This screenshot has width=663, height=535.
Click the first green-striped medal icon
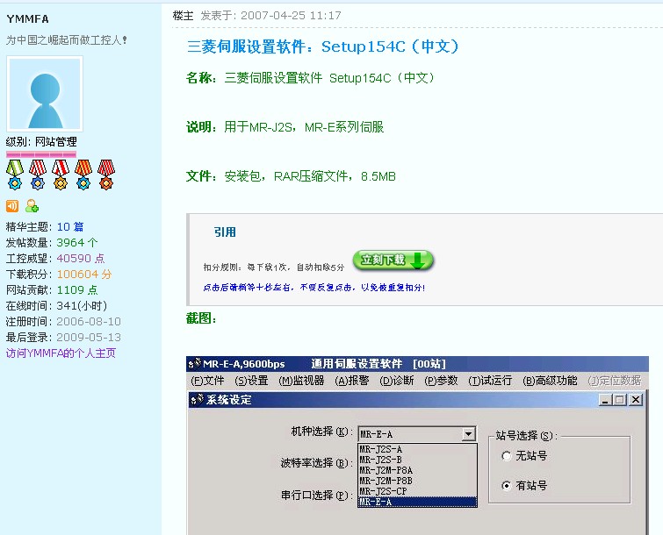pos(14,175)
